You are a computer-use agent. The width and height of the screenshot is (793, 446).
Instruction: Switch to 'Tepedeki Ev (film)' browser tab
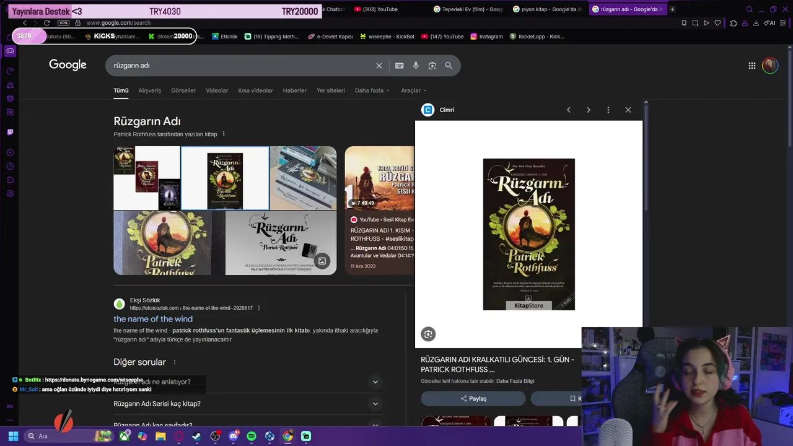pos(469,9)
